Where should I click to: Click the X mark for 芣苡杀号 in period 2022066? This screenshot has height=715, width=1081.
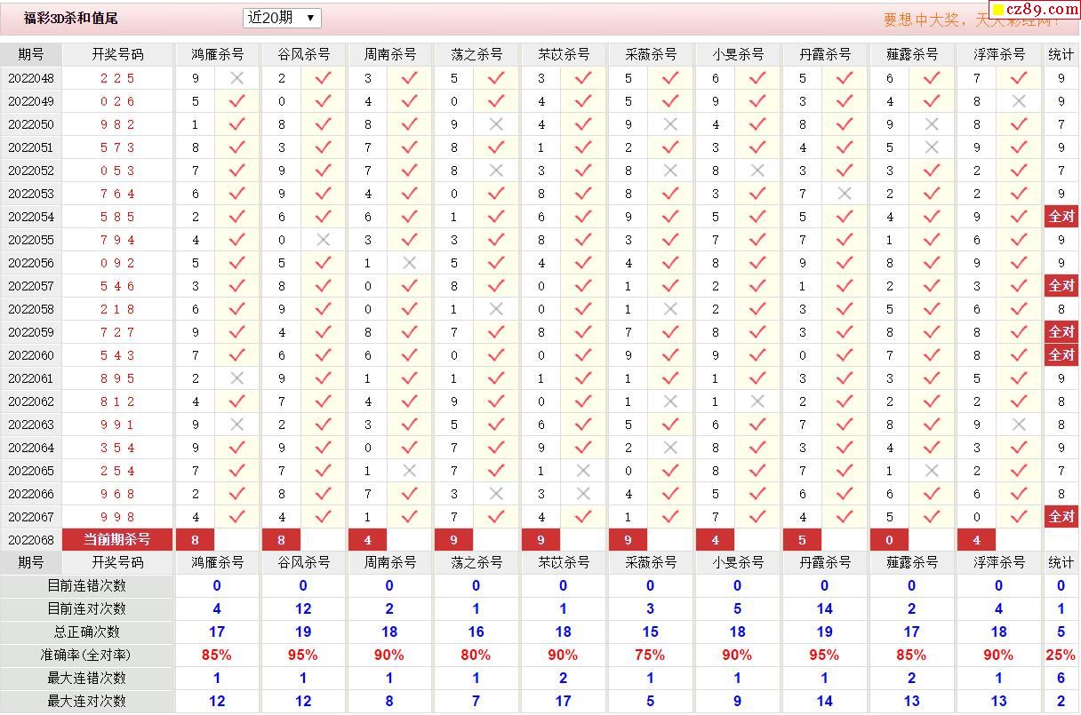pos(583,494)
